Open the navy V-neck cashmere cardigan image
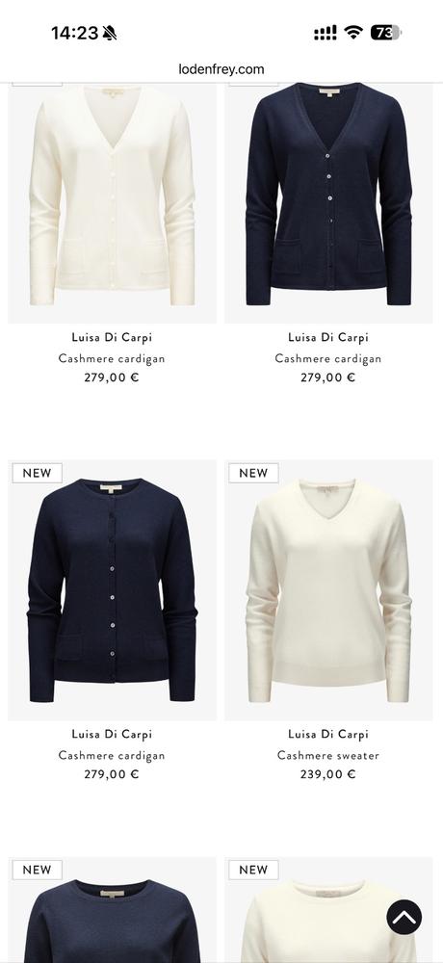This screenshot has height=963, width=443. pyautogui.click(x=328, y=202)
